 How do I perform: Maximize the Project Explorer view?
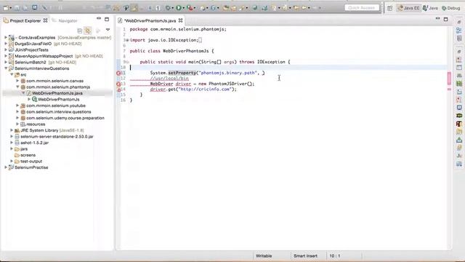click(x=107, y=20)
